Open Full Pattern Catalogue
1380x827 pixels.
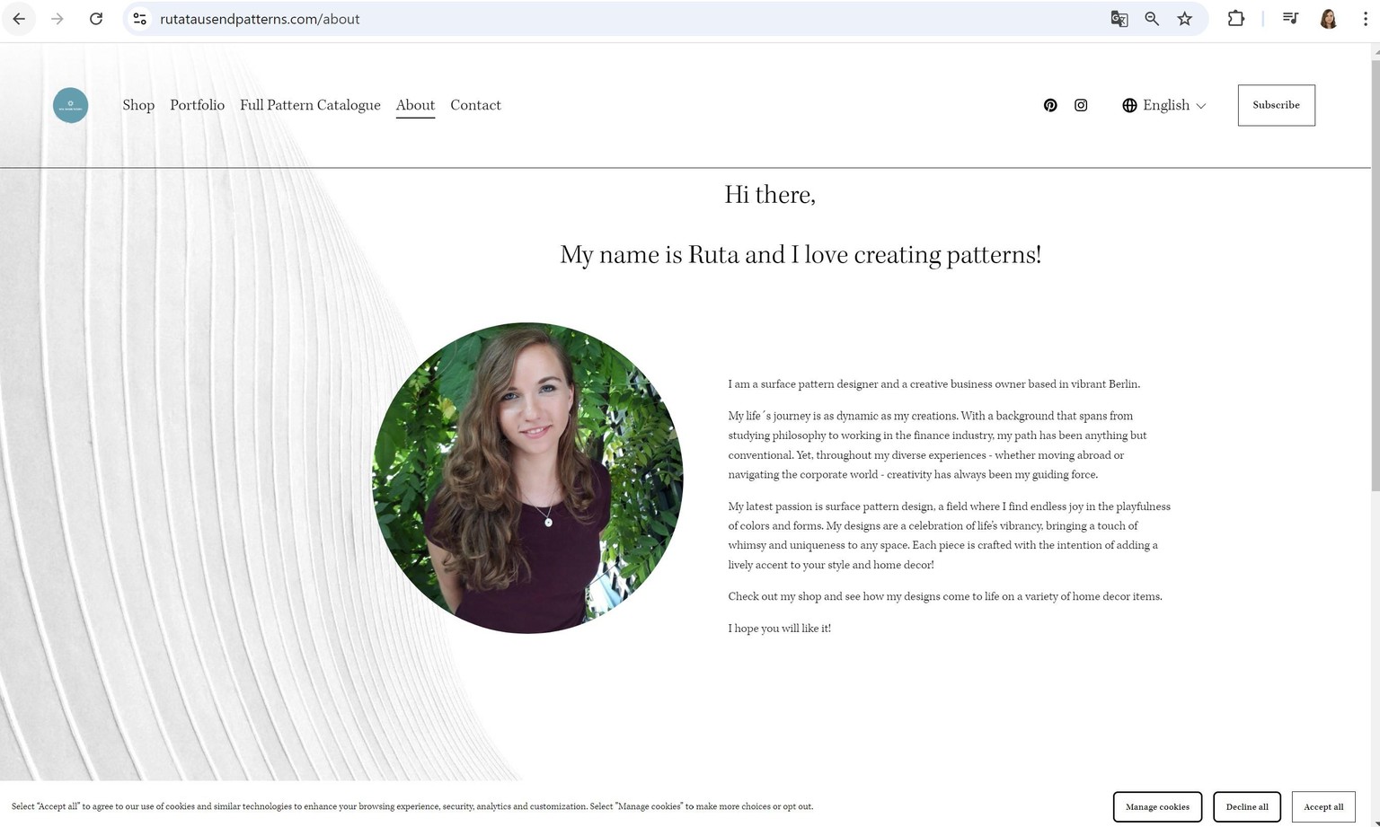310,105
